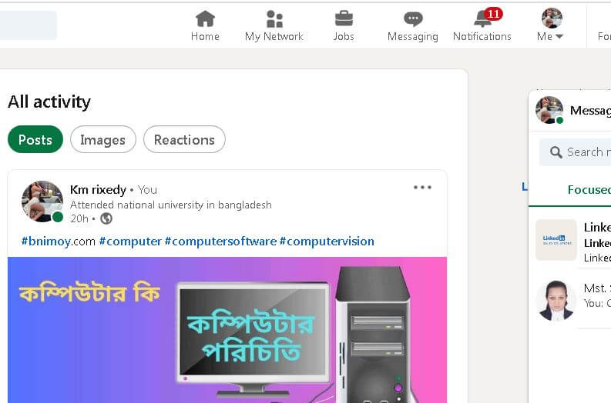The height and width of the screenshot is (403, 611).
Task: Open the Km rixedy profile name link
Action: (98, 190)
